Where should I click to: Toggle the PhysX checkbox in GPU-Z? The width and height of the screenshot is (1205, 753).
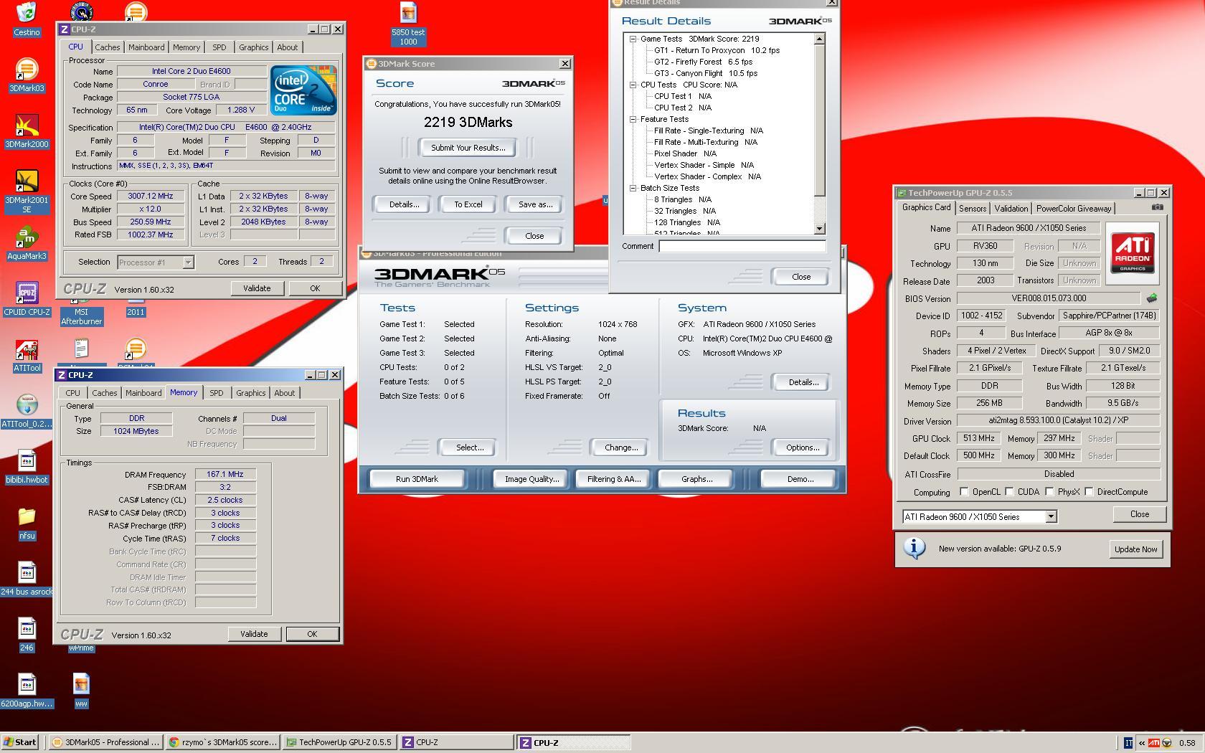(1049, 492)
